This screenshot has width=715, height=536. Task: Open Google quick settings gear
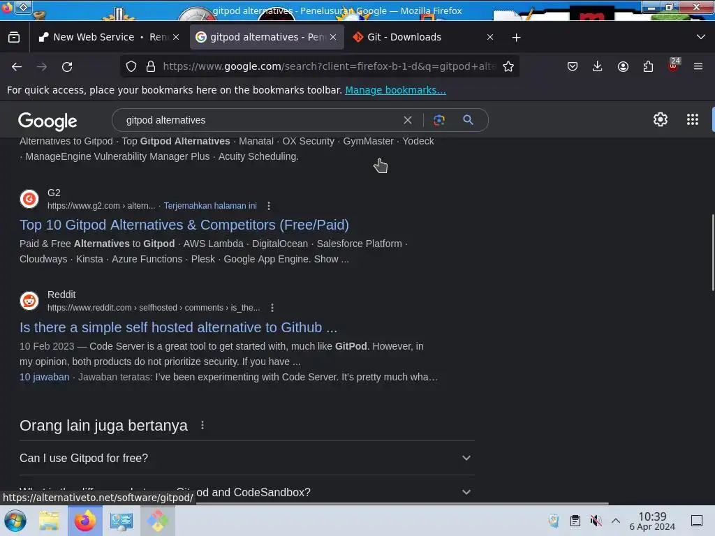point(661,119)
